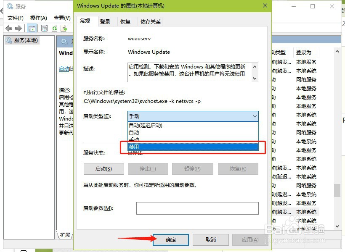Viewport: 345px width, 252px height.
Task: Select 服务(本地) in the console tree
Action: coord(22,40)
